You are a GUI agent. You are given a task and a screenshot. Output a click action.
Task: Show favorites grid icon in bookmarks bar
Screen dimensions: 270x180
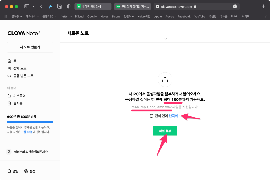click(6, 17)
